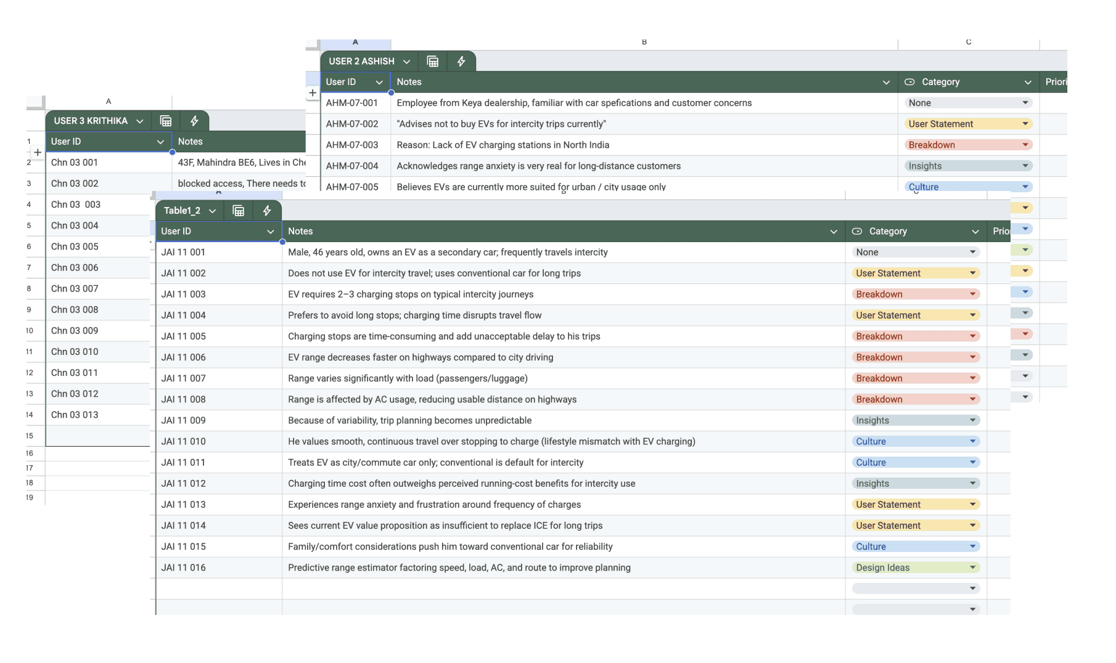
Task: Open Category column menu in Table1_2
Action: [975, 232]
